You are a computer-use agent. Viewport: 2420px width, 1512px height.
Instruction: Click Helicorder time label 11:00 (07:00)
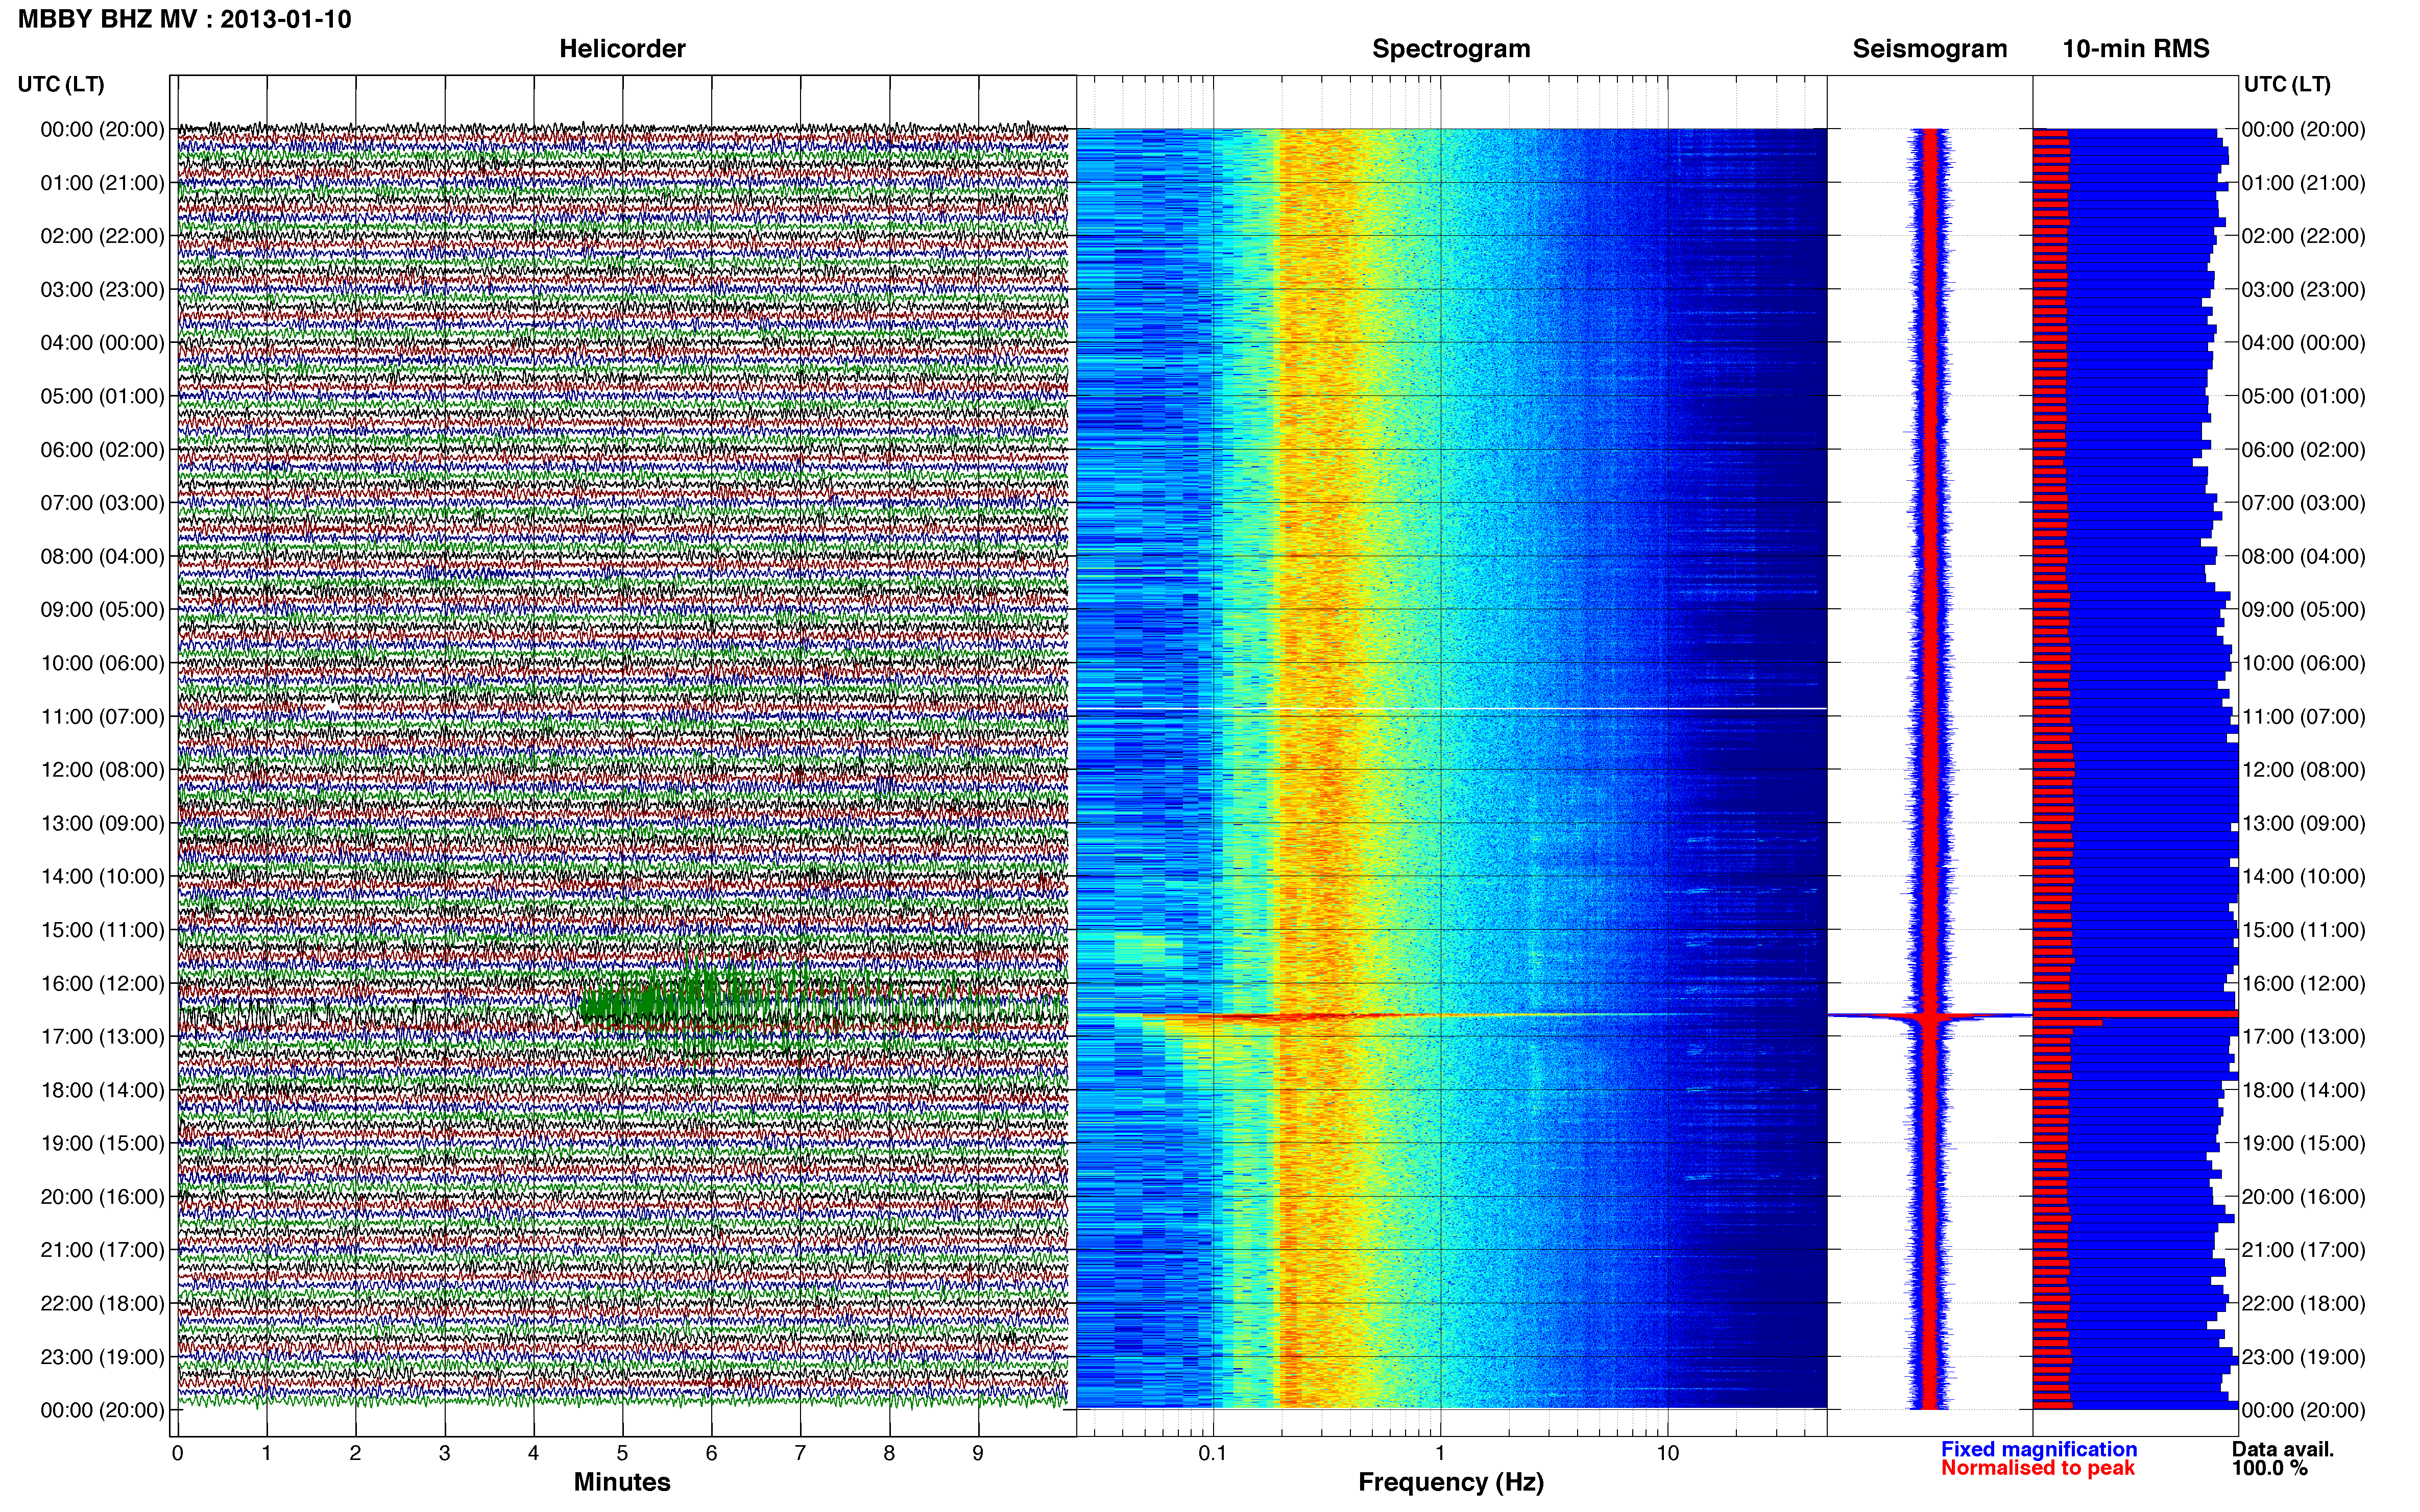[102, 716]
